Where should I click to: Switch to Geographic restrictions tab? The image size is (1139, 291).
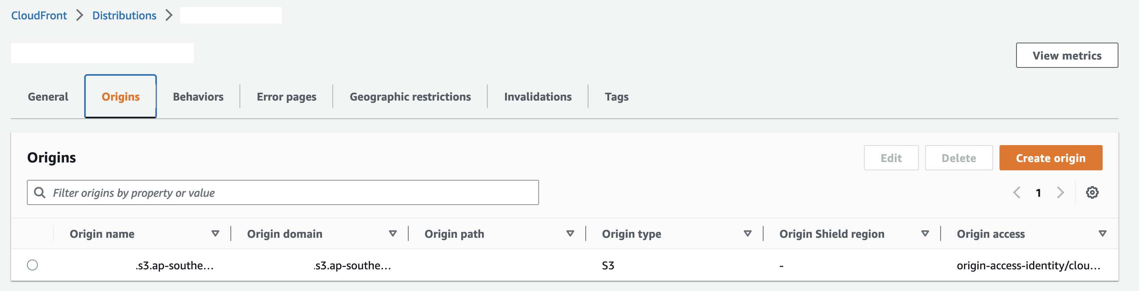click(x=410, y=97)
